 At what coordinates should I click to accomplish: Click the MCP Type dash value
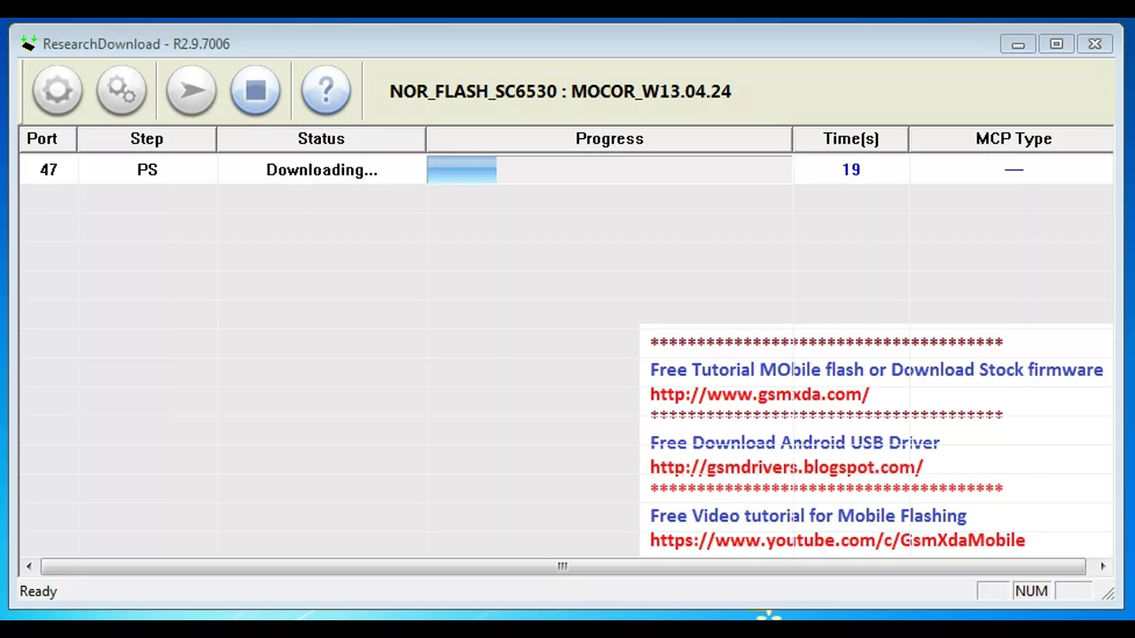click(x=1014, y=169)
